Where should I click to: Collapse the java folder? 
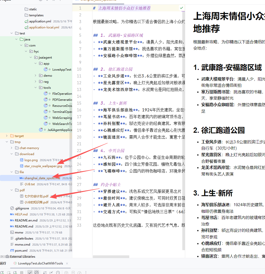(16, 39)
